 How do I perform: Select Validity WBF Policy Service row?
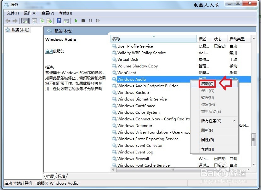[x=181, y=53]
